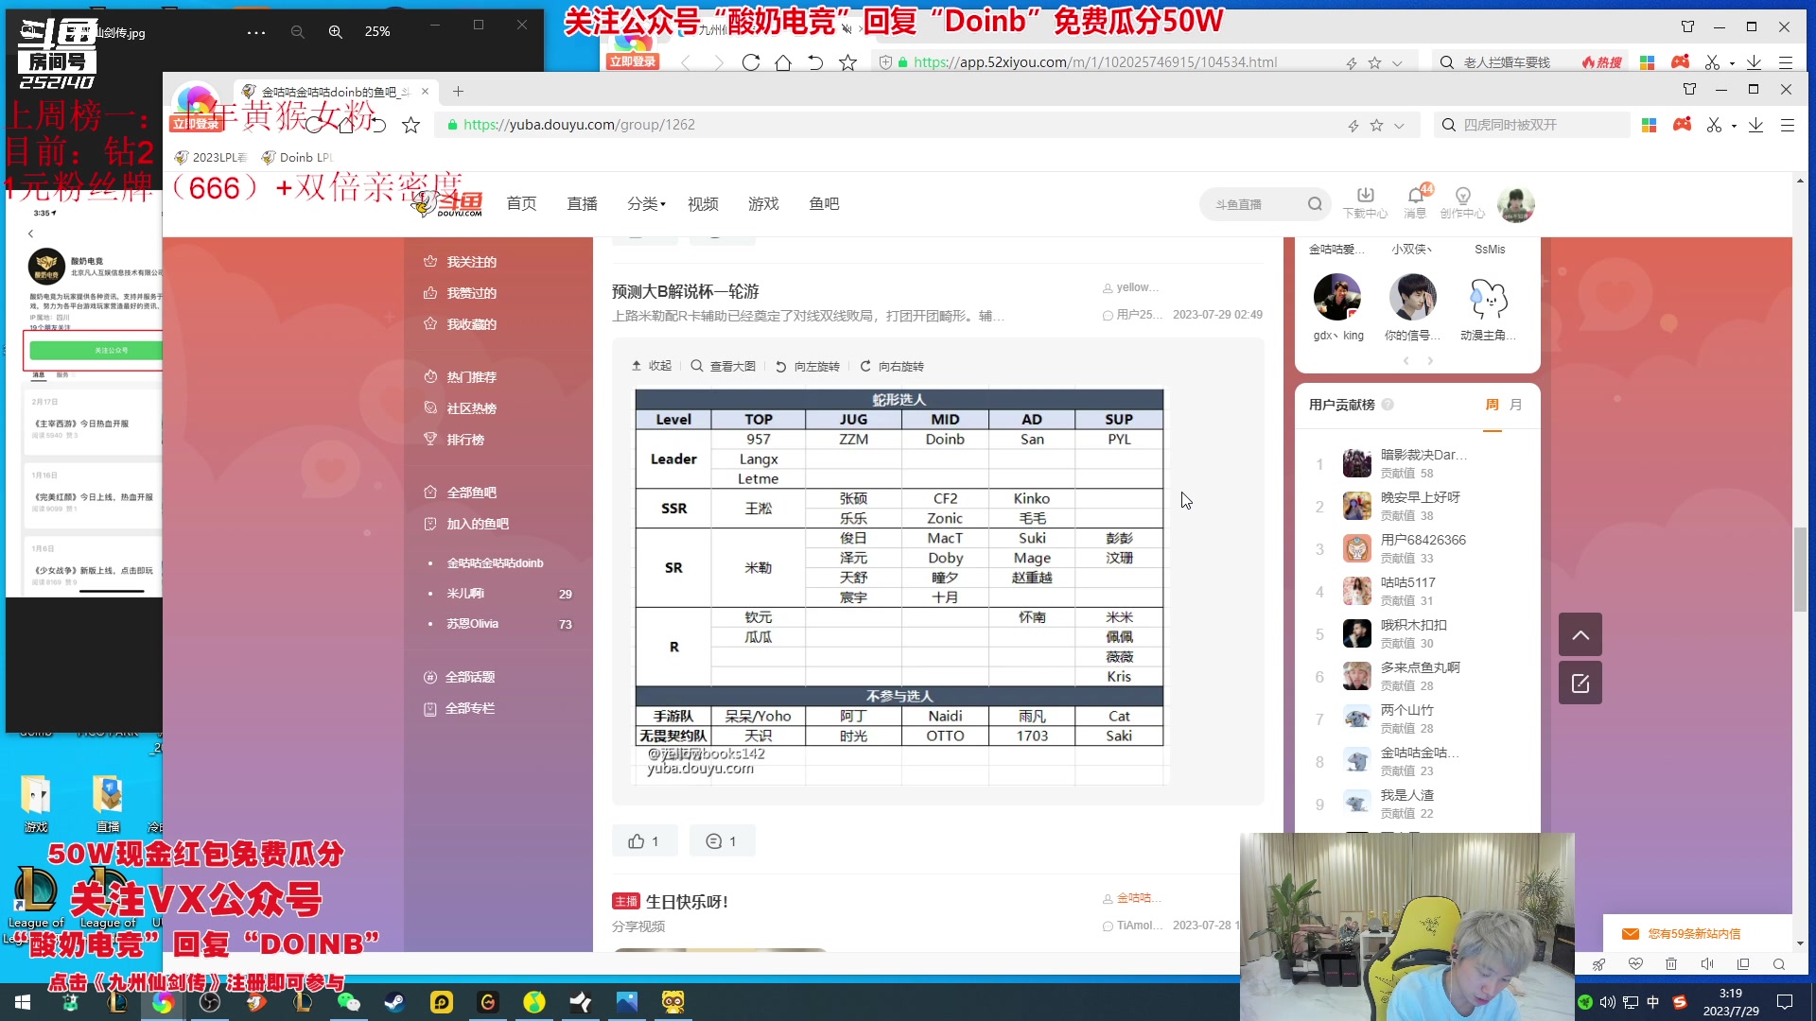
Task: Click the back-to-top arrow button
Action: [1580, 635]
